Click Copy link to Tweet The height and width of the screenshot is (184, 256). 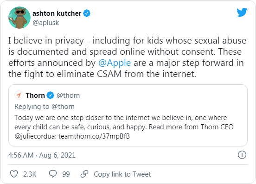[122, 174]
